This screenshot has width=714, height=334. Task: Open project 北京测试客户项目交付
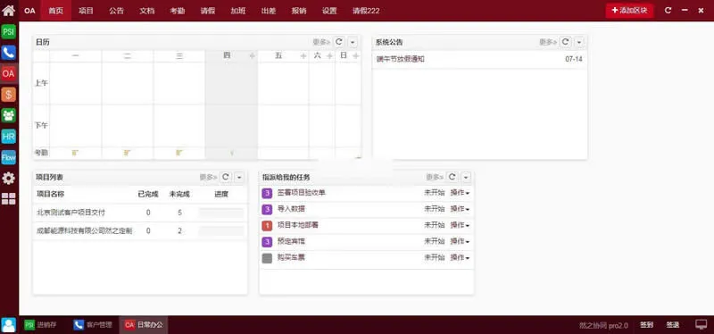71,213
